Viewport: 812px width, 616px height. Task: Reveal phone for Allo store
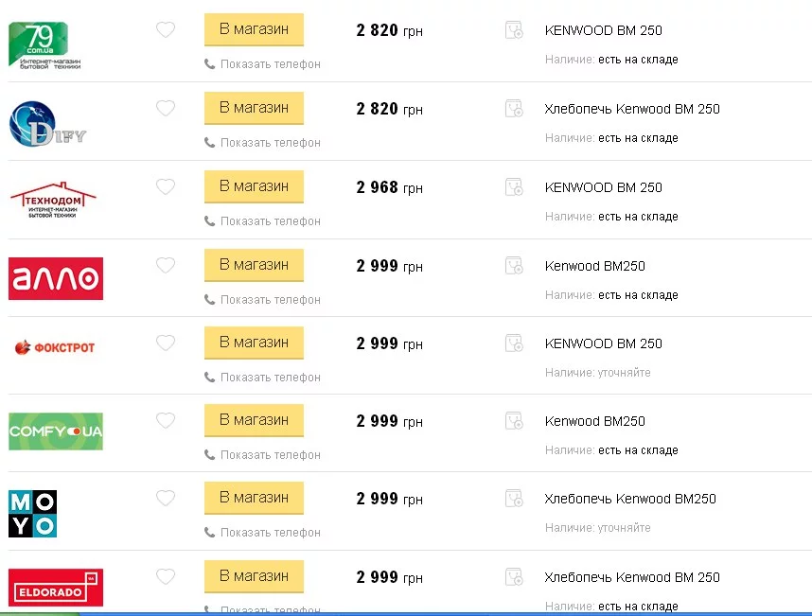point(270,300)
